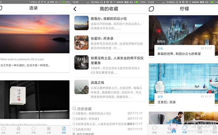This screenshot has width=218, height=135.
Task: Open 如果没有土豆,人类失去的将不仅仅是薯条 title
Action: point(117,60)
